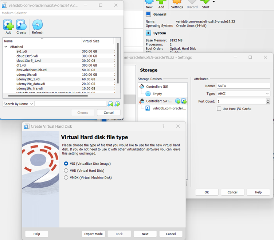Click the add hard disk icon beside SATA controller
This screenshot has width=274, height=240.
(184, 101)
